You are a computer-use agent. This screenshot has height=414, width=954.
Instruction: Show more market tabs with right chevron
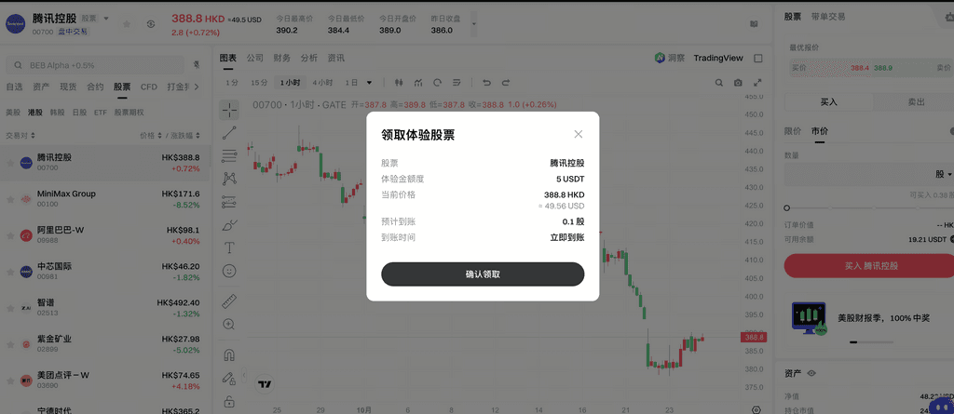tap(197, 87)
